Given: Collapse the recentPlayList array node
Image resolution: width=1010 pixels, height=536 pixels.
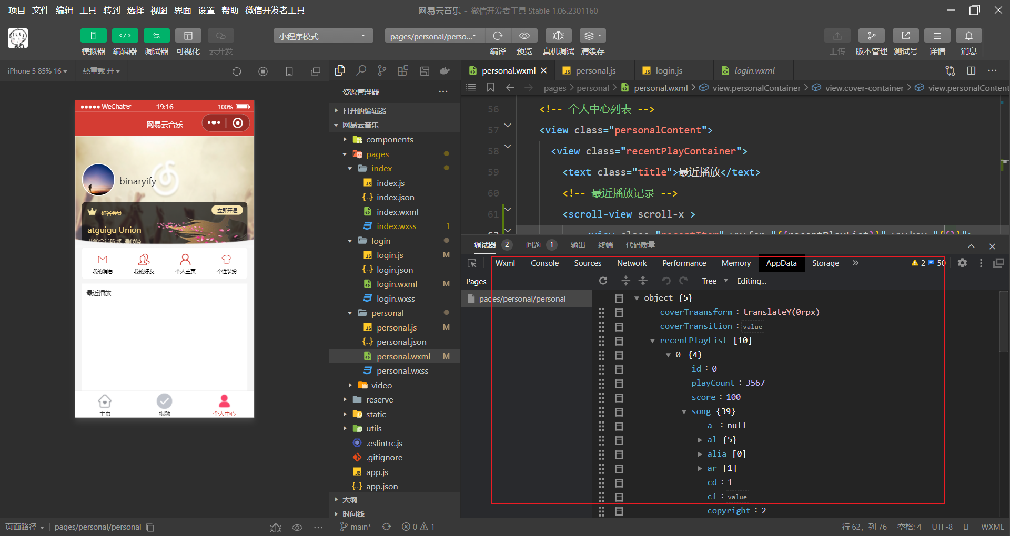Looking at the screenshot, I should tap(652, 341).
